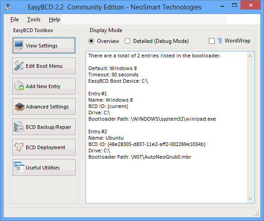Screen dimensions: 264x221
Task: Enable the WordWrap checkbox
Action: coord(211,41)
